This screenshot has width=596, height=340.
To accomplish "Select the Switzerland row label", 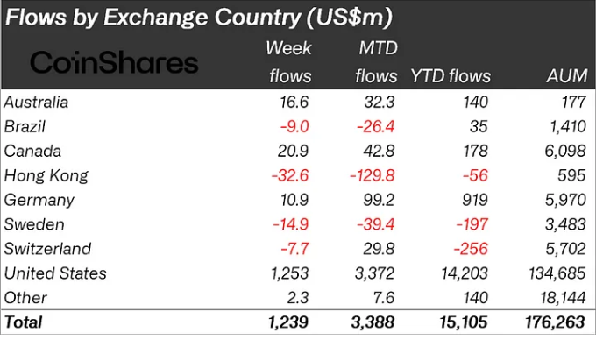I will pyautogui.click(x=47, y=249).
